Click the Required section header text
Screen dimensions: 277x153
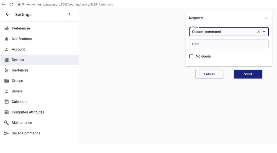point(196,18)
